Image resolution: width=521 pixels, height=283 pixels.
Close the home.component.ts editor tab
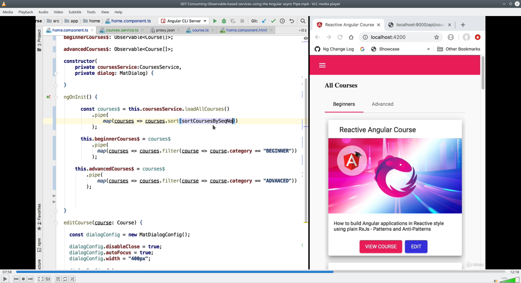92,30
